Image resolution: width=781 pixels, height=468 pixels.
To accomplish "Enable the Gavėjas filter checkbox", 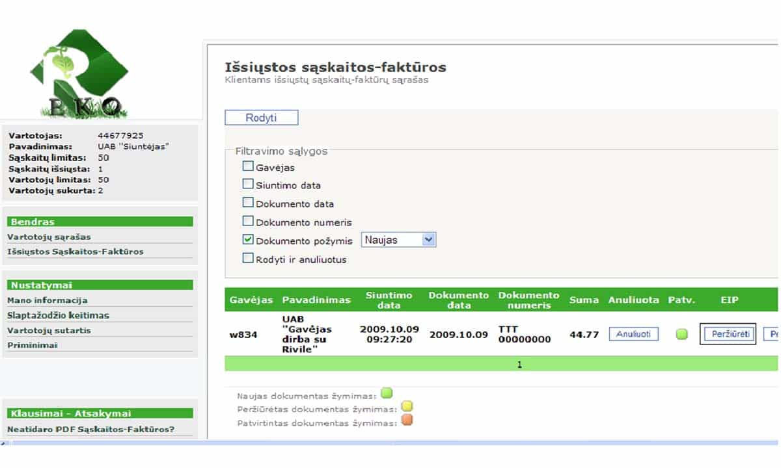I will 248,166.
